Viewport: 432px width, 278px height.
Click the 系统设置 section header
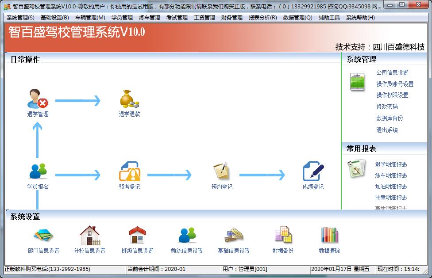tap(25, 217)
